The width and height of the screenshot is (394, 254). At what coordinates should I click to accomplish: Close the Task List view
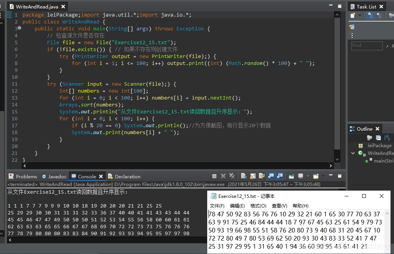381,7
